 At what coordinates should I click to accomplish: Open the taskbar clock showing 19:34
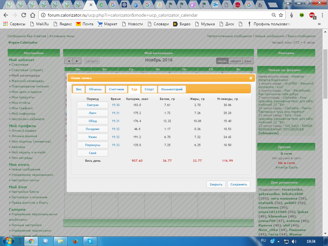pos(311,242)
